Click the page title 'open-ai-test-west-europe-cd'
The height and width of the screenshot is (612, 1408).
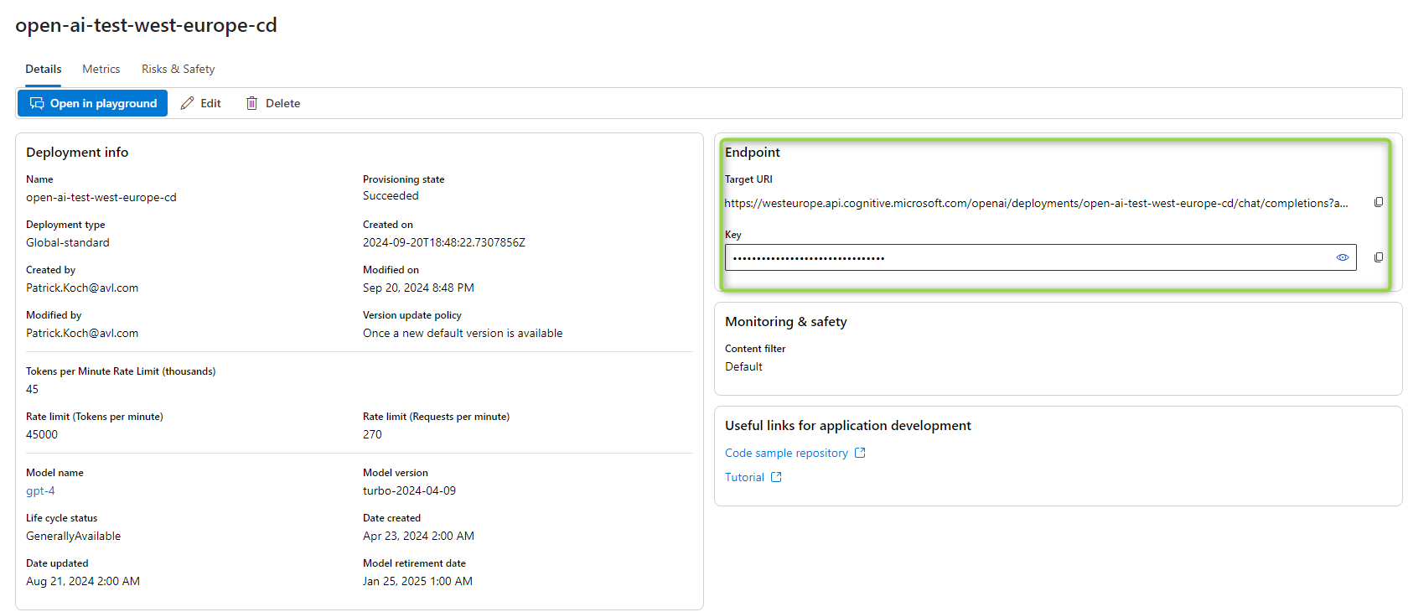pos(146,25)
